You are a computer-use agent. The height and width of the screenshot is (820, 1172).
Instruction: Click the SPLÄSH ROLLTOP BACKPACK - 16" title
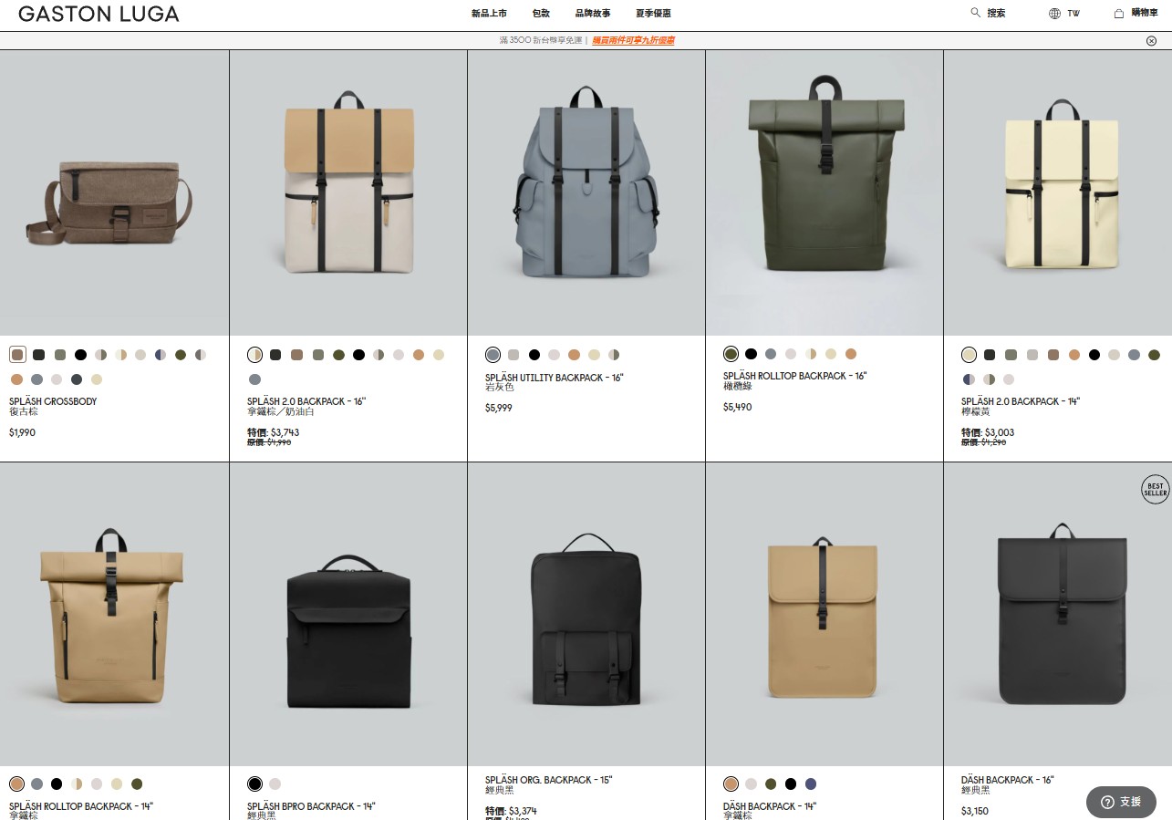point(795,376)
